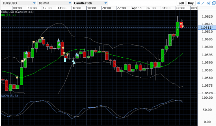
Task: Click the 22:00 time axis label
Action: pyautogui.click(x=121, y=8)
